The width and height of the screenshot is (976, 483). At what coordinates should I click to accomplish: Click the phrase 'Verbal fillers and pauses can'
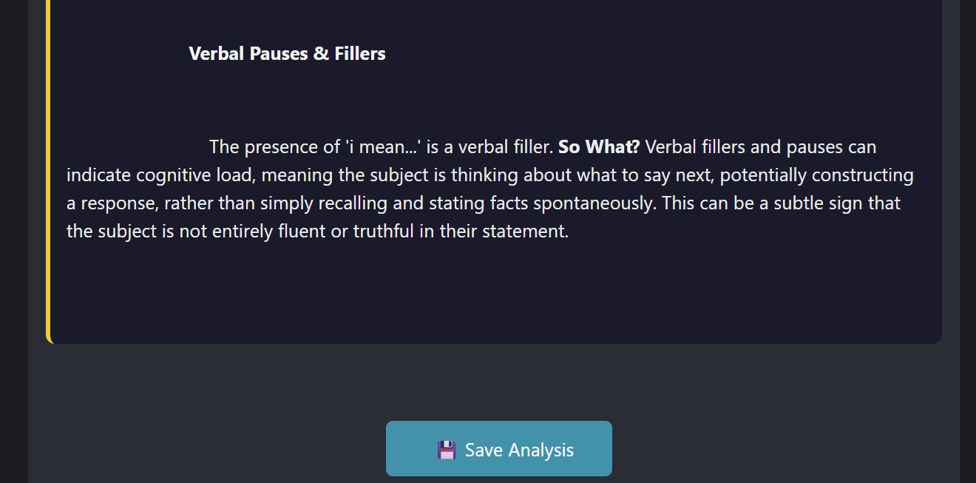pyautogui.click(x=760, y=146)
